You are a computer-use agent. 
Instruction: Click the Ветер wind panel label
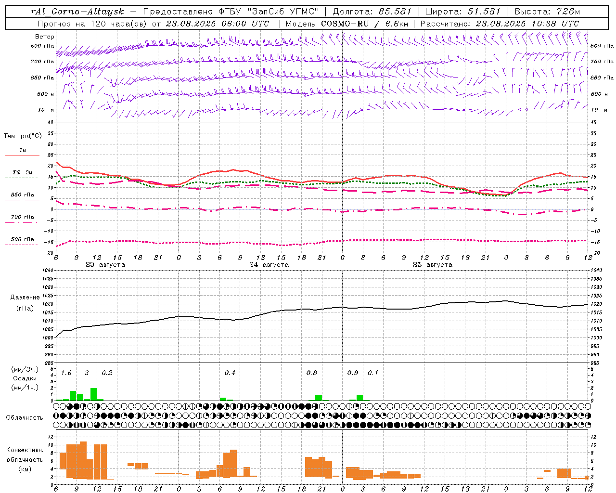coord(45,37)
